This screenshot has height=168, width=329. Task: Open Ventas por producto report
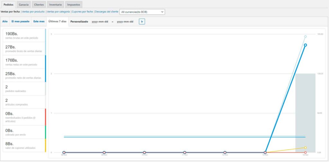pos(33,12)
